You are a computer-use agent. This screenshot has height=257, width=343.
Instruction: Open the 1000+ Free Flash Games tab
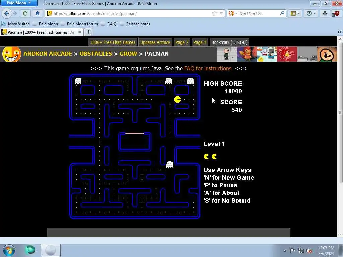point(113,42)
